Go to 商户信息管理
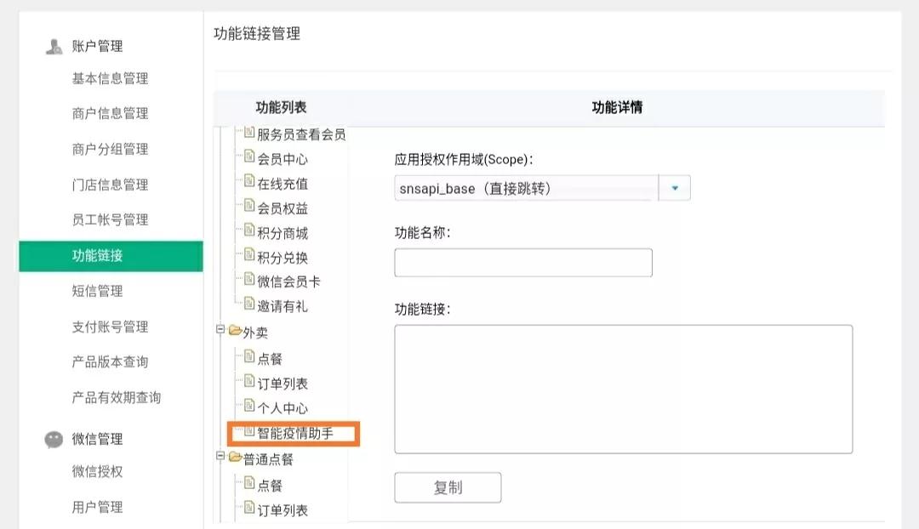Image resolution: width=919 pixels, height=529 pixels. pos(110,114)
